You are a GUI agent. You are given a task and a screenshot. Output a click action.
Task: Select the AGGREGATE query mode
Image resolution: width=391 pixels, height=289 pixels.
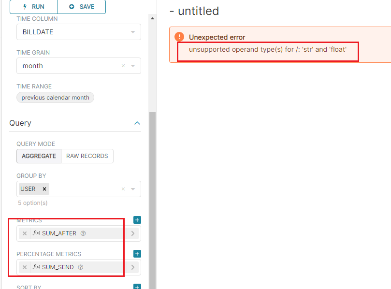[x=39, y=156]
